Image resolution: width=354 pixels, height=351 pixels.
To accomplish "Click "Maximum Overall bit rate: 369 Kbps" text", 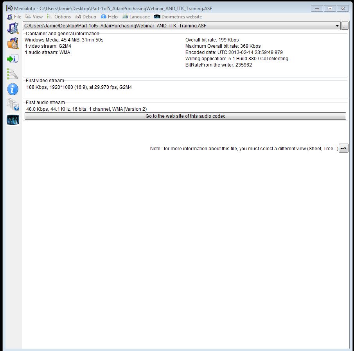I will (223, 46).
